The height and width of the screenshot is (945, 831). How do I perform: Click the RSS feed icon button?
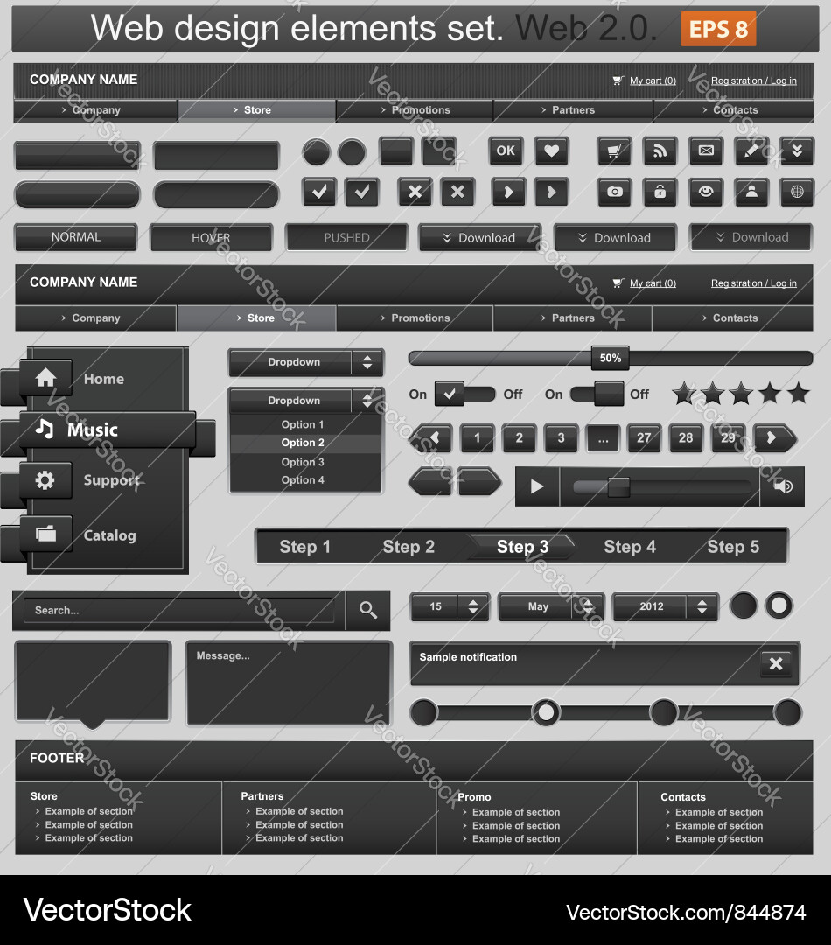[x=660, y=150]
